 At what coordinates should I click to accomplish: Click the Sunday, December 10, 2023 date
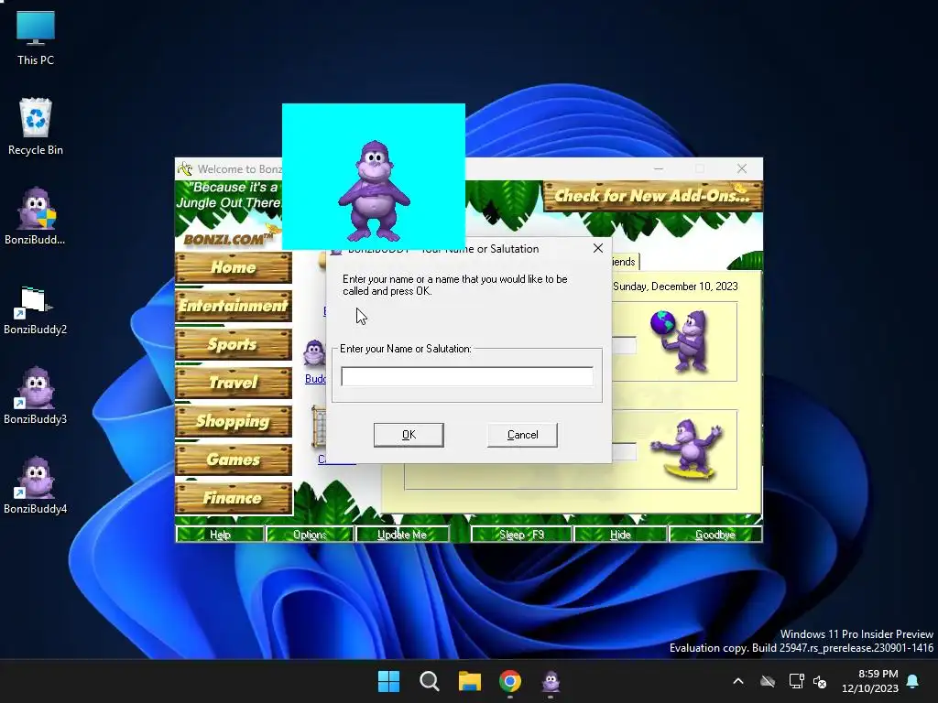pyautogui.click(x=675, y=287)
